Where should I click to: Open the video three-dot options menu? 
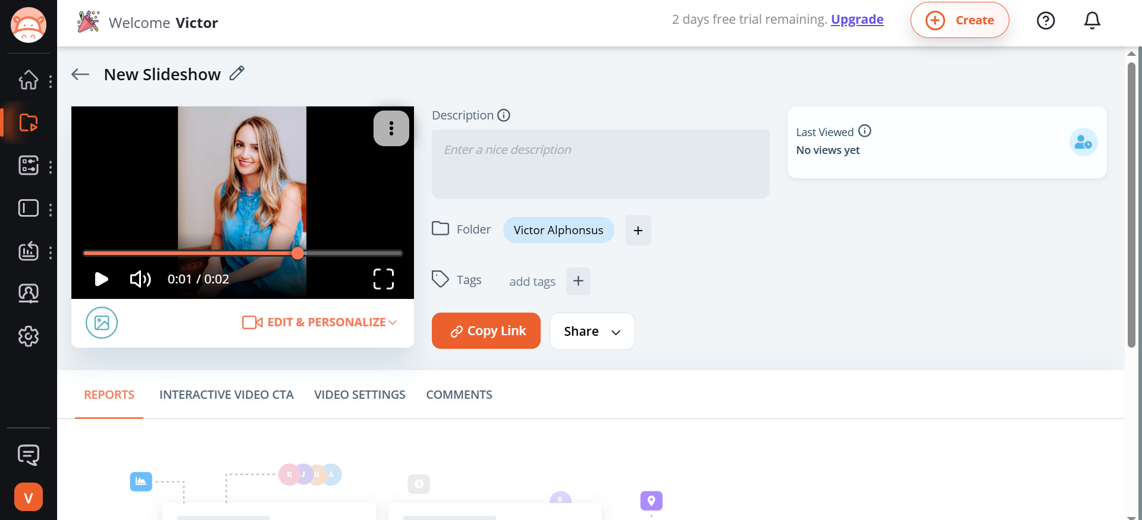(391, 128)
